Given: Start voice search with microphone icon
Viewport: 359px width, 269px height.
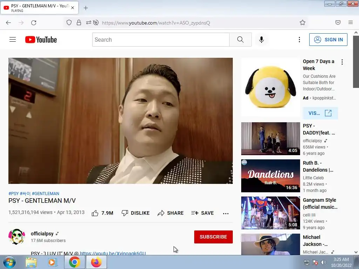Looking at the screenshot, I should coord(262,40).
